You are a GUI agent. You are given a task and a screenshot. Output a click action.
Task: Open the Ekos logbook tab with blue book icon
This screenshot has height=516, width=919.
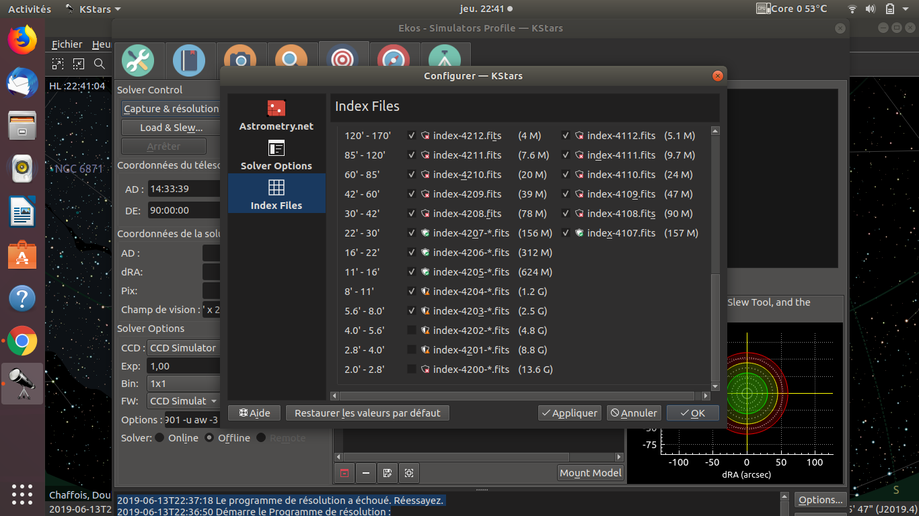[x=189, y=60]
